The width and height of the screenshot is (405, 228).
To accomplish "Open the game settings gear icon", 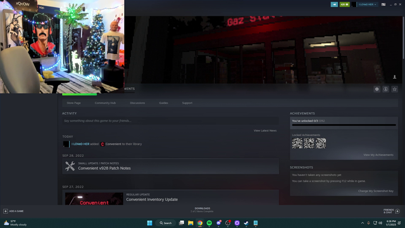I will (377, 89).
